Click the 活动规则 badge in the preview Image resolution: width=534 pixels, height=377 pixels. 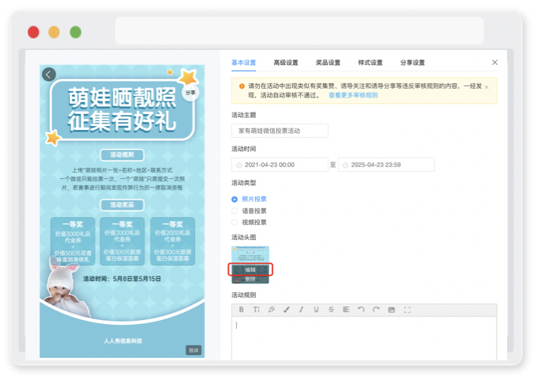pos(122,155)
